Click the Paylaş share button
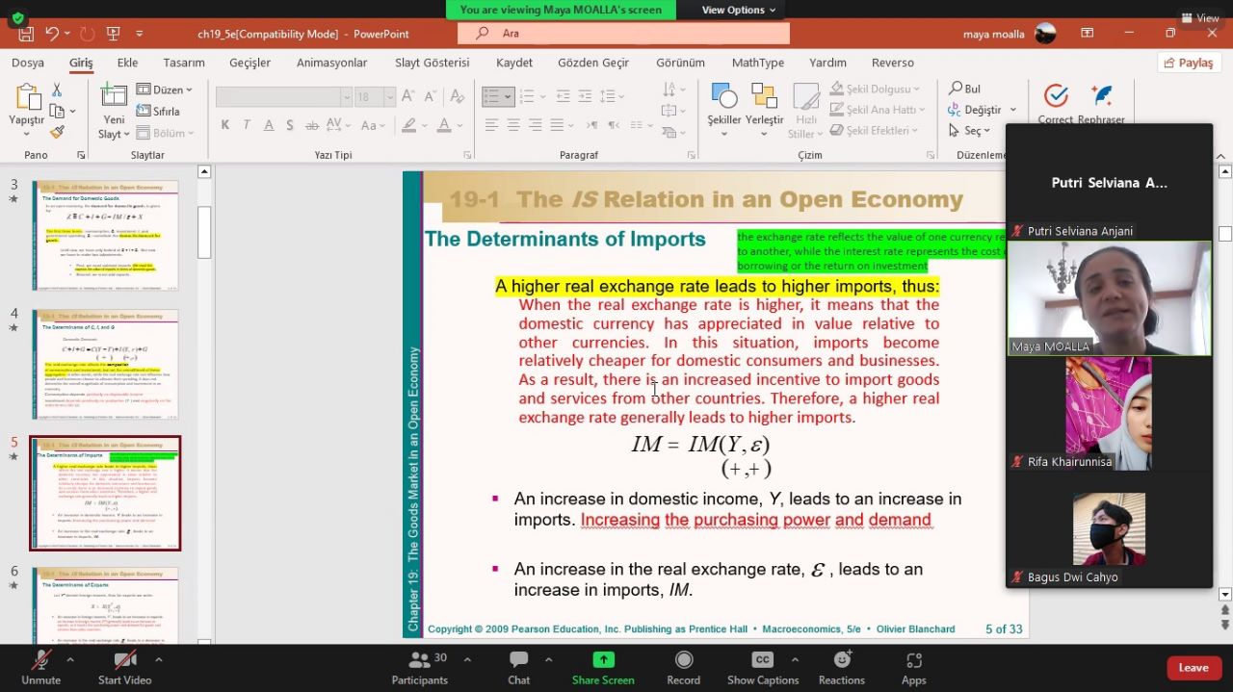Screen dimensions: 1233x692 pyautogui.click(x=1189, y=63)
